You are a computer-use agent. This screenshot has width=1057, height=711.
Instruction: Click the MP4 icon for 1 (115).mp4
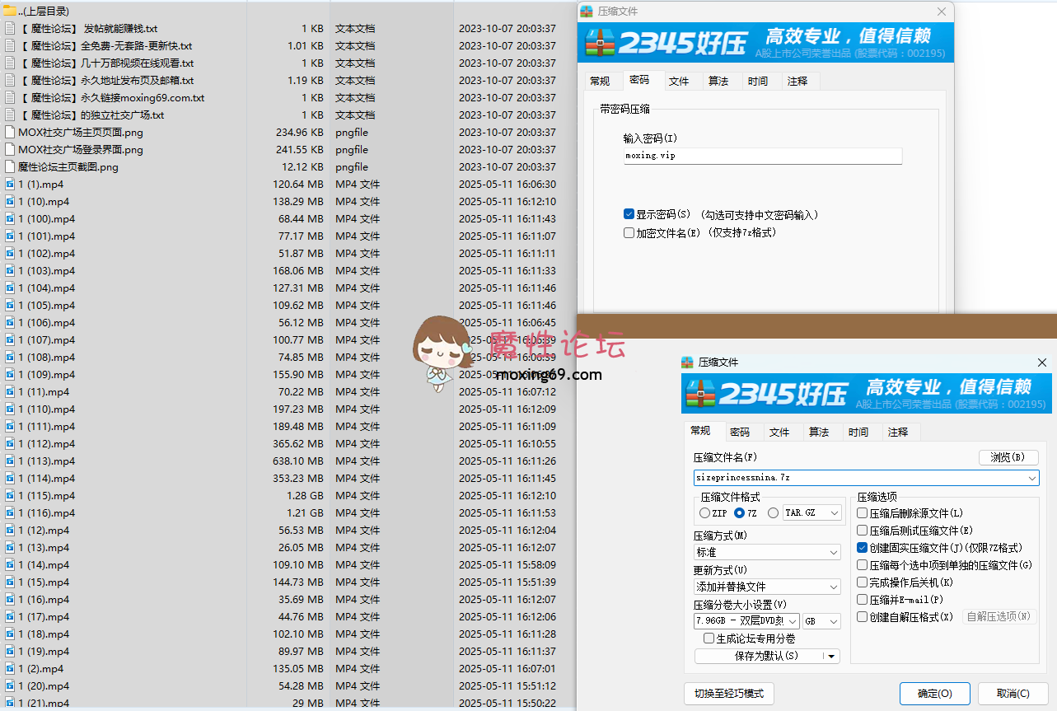click(x=10, y=496)
